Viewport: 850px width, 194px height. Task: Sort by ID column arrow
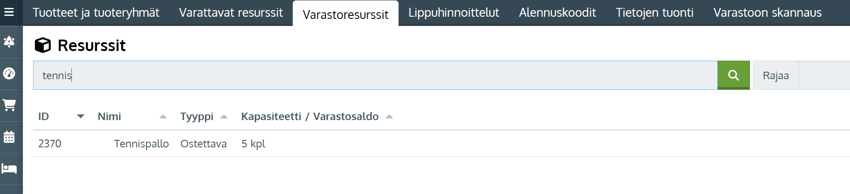click(80, 117)
